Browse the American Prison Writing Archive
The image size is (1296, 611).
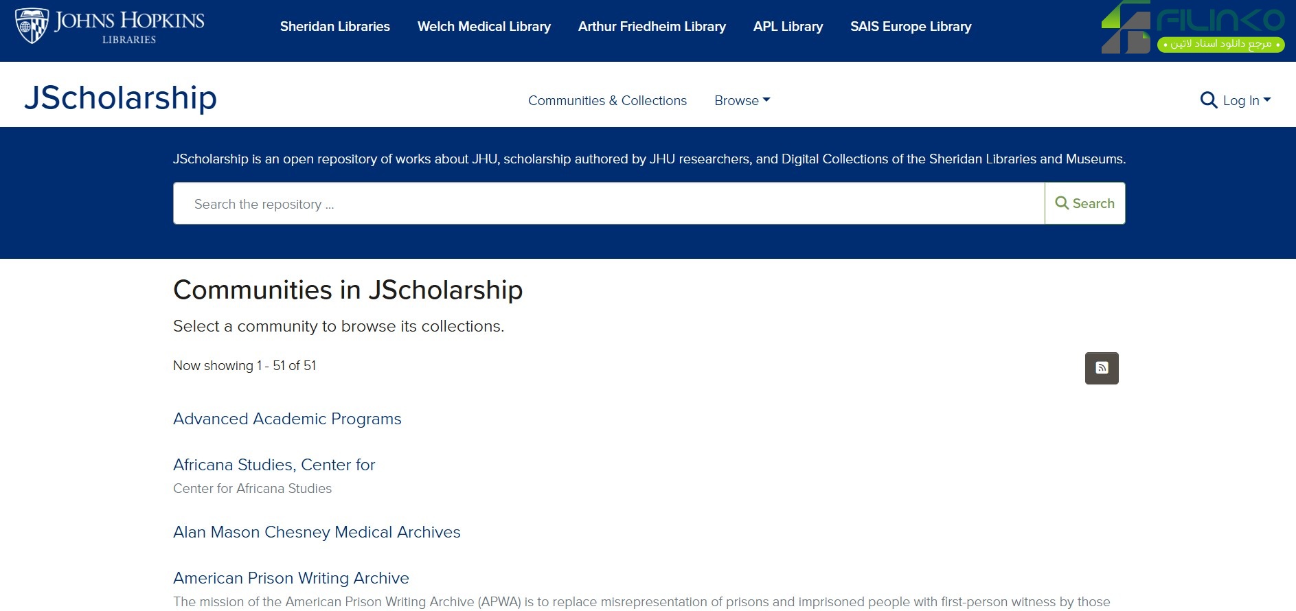tap(291, 578)
